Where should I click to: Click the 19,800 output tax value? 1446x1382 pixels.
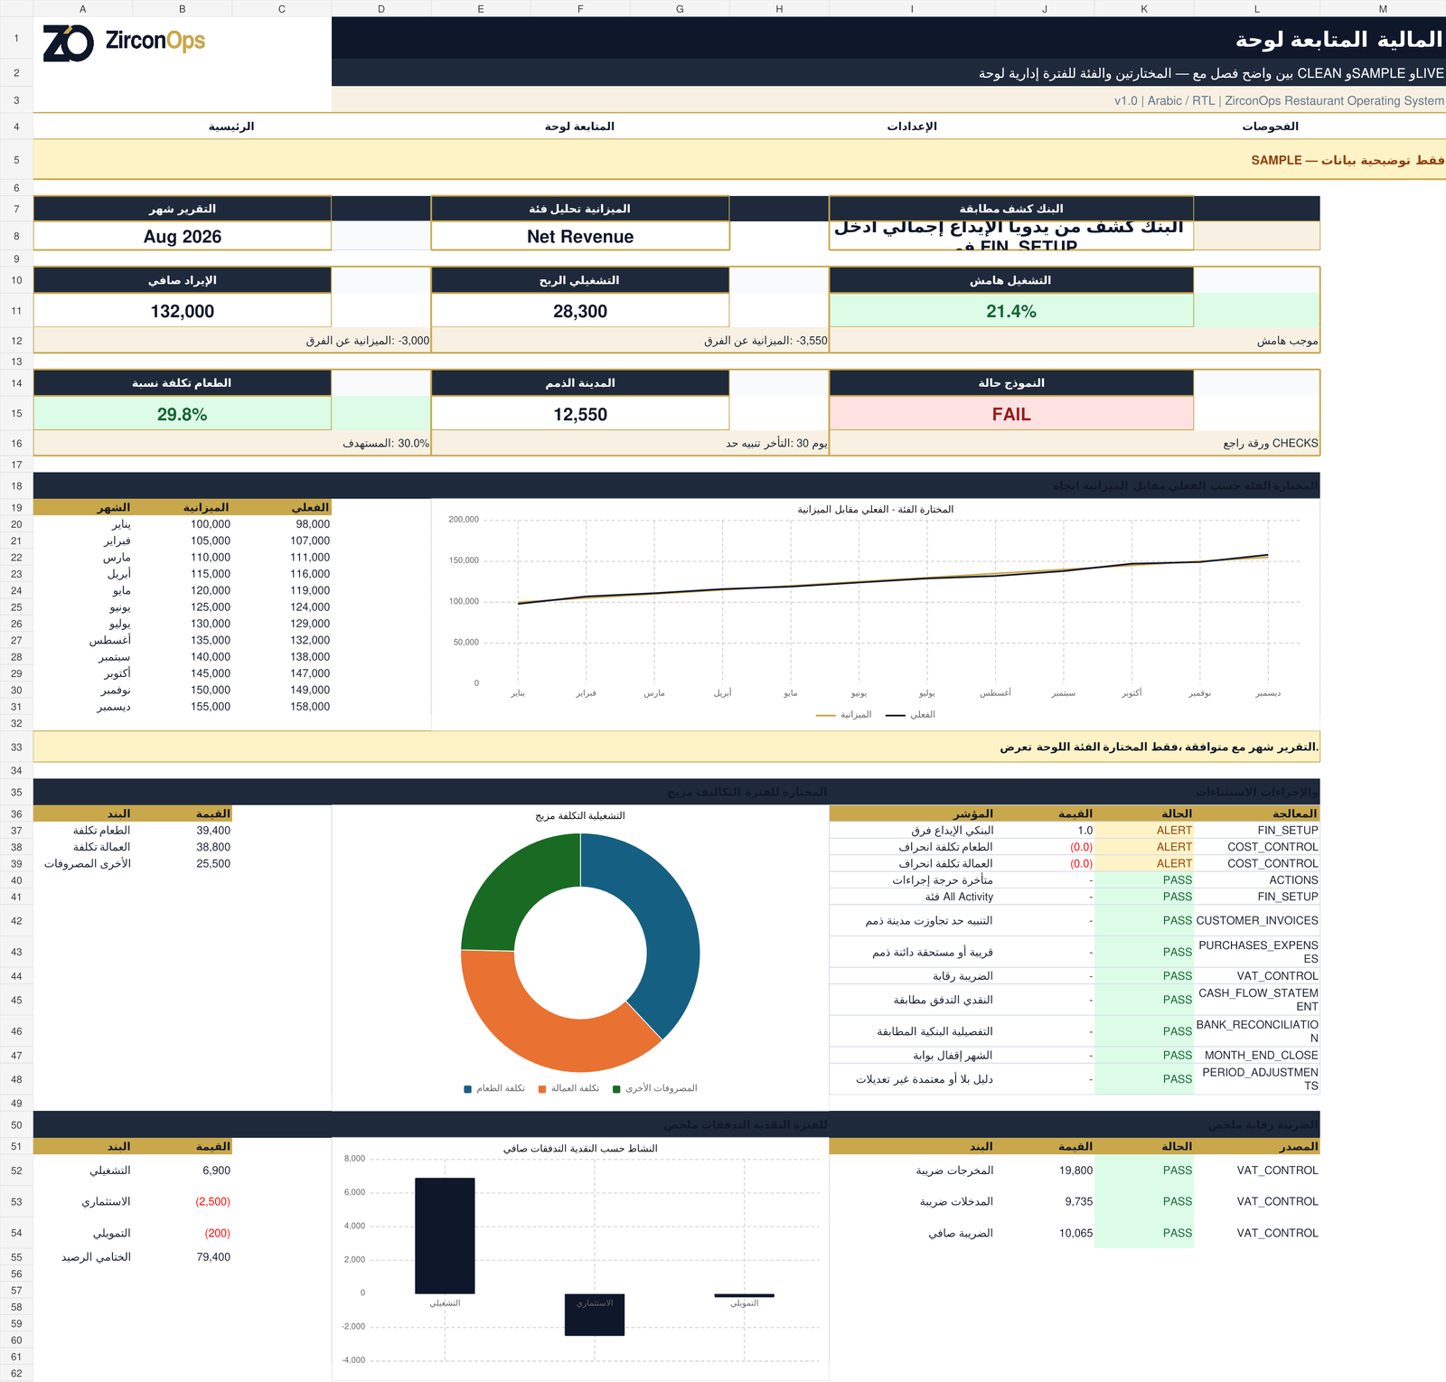(1076, 1170)
